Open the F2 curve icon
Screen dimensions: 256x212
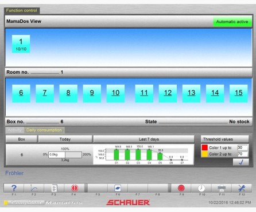pyautogui.click(x=34, y=188)
